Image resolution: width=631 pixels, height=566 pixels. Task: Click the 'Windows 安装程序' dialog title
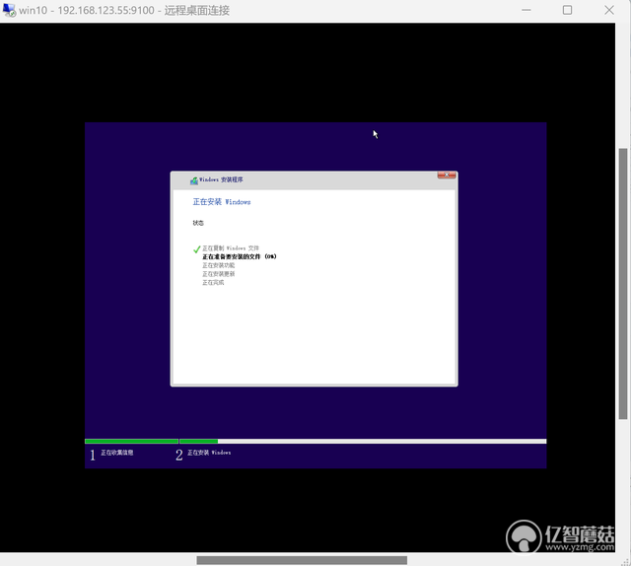[x=221, y=179]
